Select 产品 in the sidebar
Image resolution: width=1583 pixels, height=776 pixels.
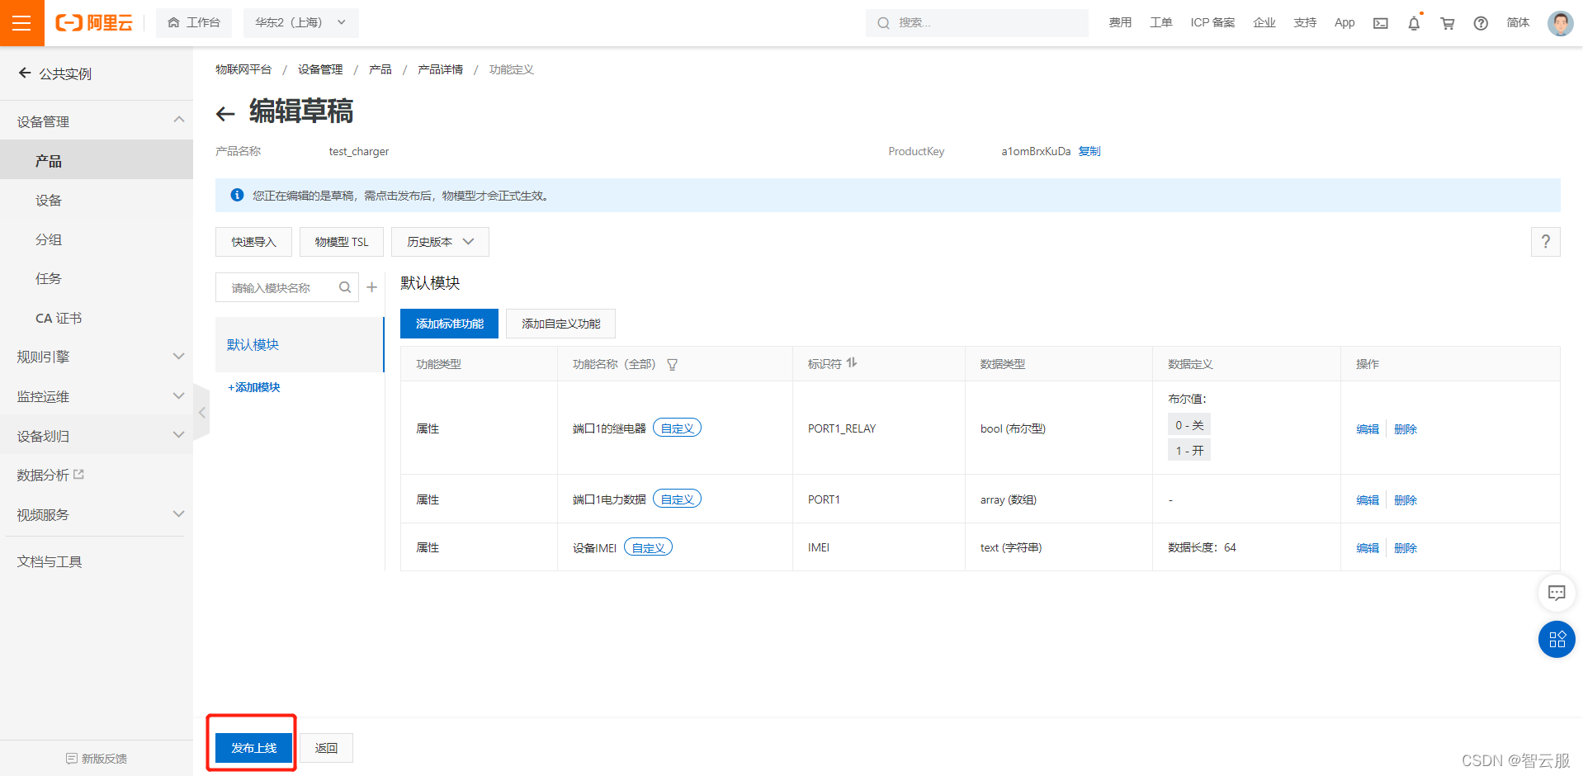point(97,160)
